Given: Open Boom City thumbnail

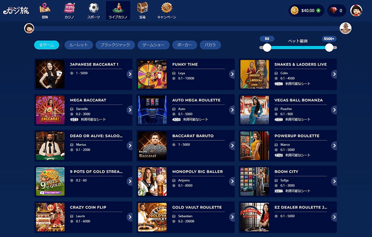Looking at the screenshot, I should point(254,181).
